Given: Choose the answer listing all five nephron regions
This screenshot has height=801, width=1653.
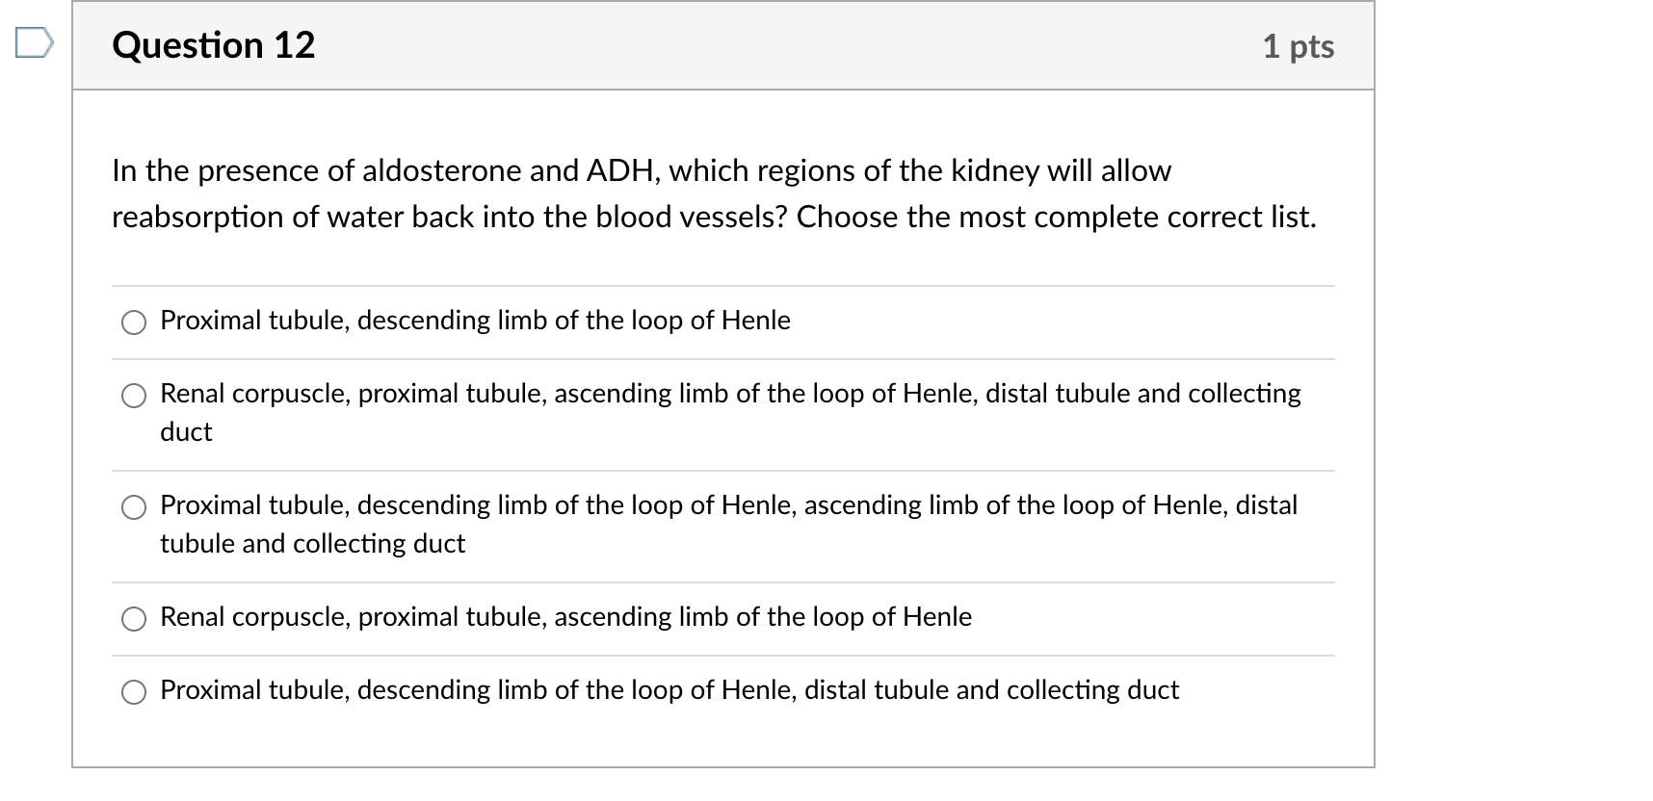Looking at the screenshot, I should (134, 507).
